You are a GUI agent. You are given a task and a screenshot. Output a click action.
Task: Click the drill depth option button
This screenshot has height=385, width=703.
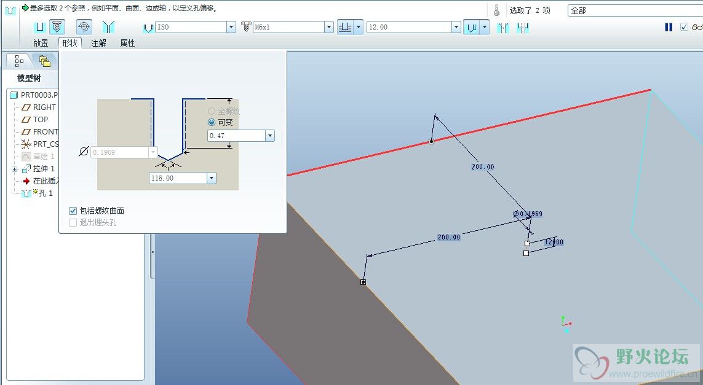coord(345,27)
